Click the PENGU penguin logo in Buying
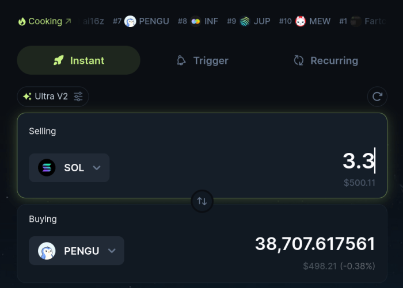 pos(47,251)
